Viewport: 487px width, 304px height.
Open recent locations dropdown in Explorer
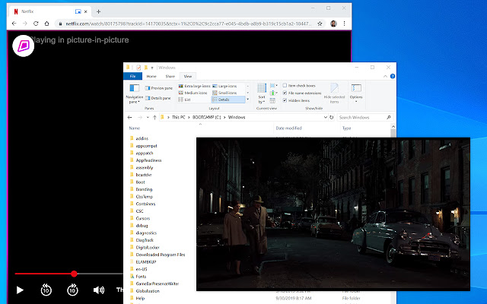148,117
